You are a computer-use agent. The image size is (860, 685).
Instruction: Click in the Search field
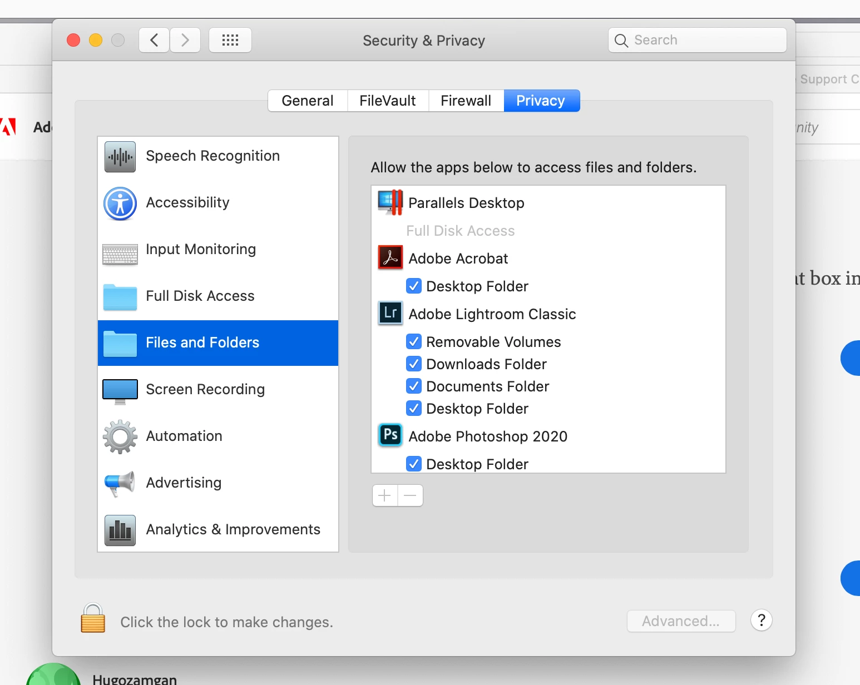698,40
